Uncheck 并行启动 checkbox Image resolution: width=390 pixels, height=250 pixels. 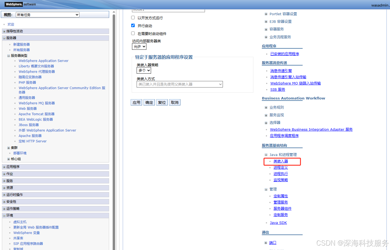pyautogui.click(x=133, y=26)
